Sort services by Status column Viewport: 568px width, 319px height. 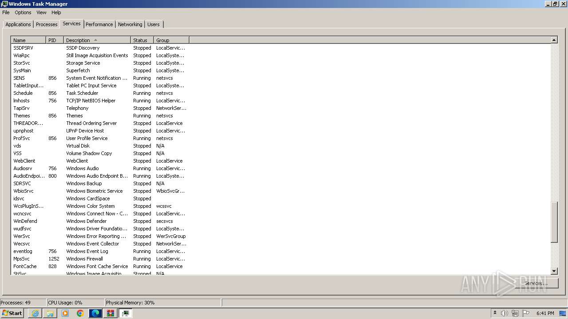coord(142,40)
